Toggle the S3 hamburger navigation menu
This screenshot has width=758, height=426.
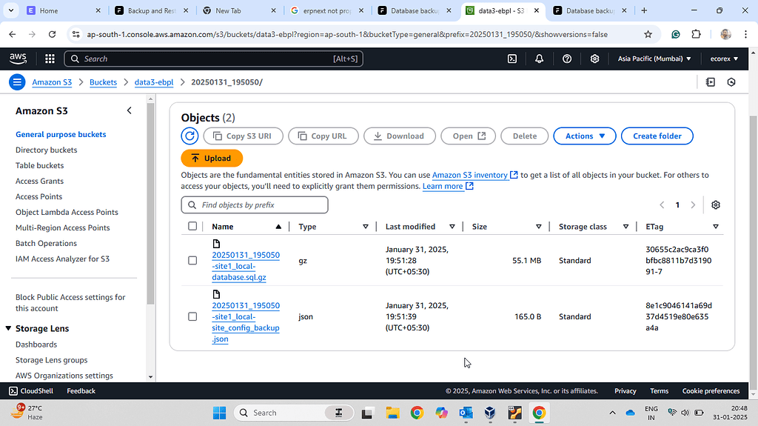(x=17, y=82)
